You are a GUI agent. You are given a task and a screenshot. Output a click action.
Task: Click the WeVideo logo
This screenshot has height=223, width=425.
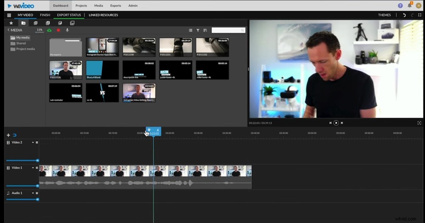20,6
